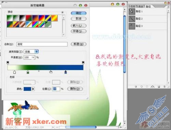Select the white color stop under the gradient bar
171x130 pixels.
[15, 72]
